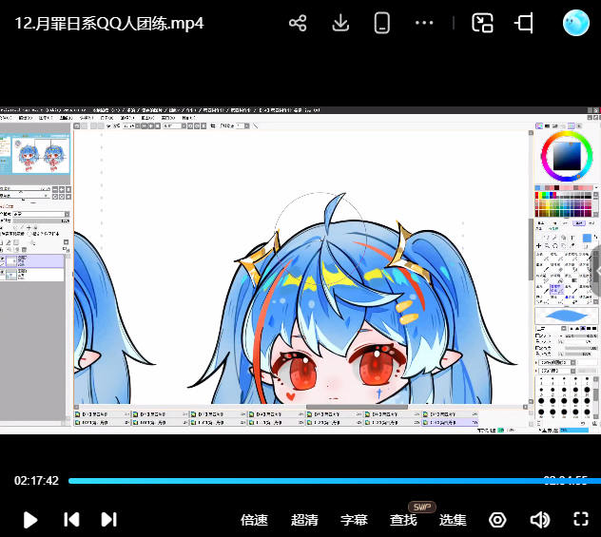The height and width of the screenshot is (537, 601).
Task: Toggle the scratchpad panel button in SAI
Action: tap(579, 126)
